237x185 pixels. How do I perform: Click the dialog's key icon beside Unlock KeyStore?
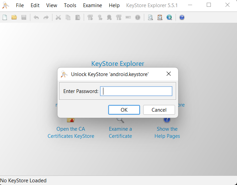coord(64,74)
